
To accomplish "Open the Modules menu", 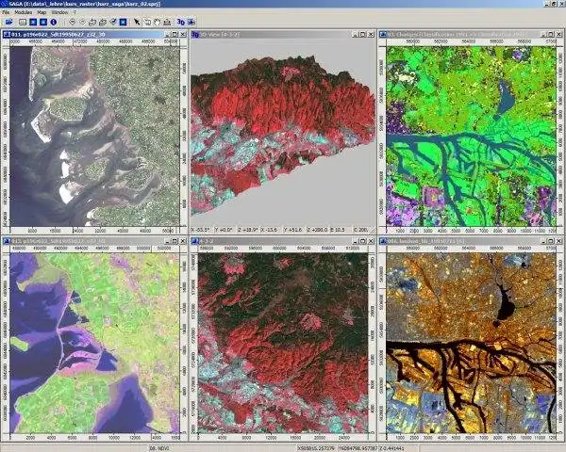I will pyautogui.click(x=25, y=11).
